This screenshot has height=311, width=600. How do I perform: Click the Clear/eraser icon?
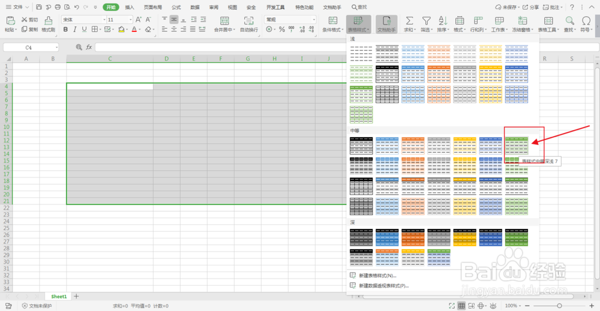(x=148, y=29)
